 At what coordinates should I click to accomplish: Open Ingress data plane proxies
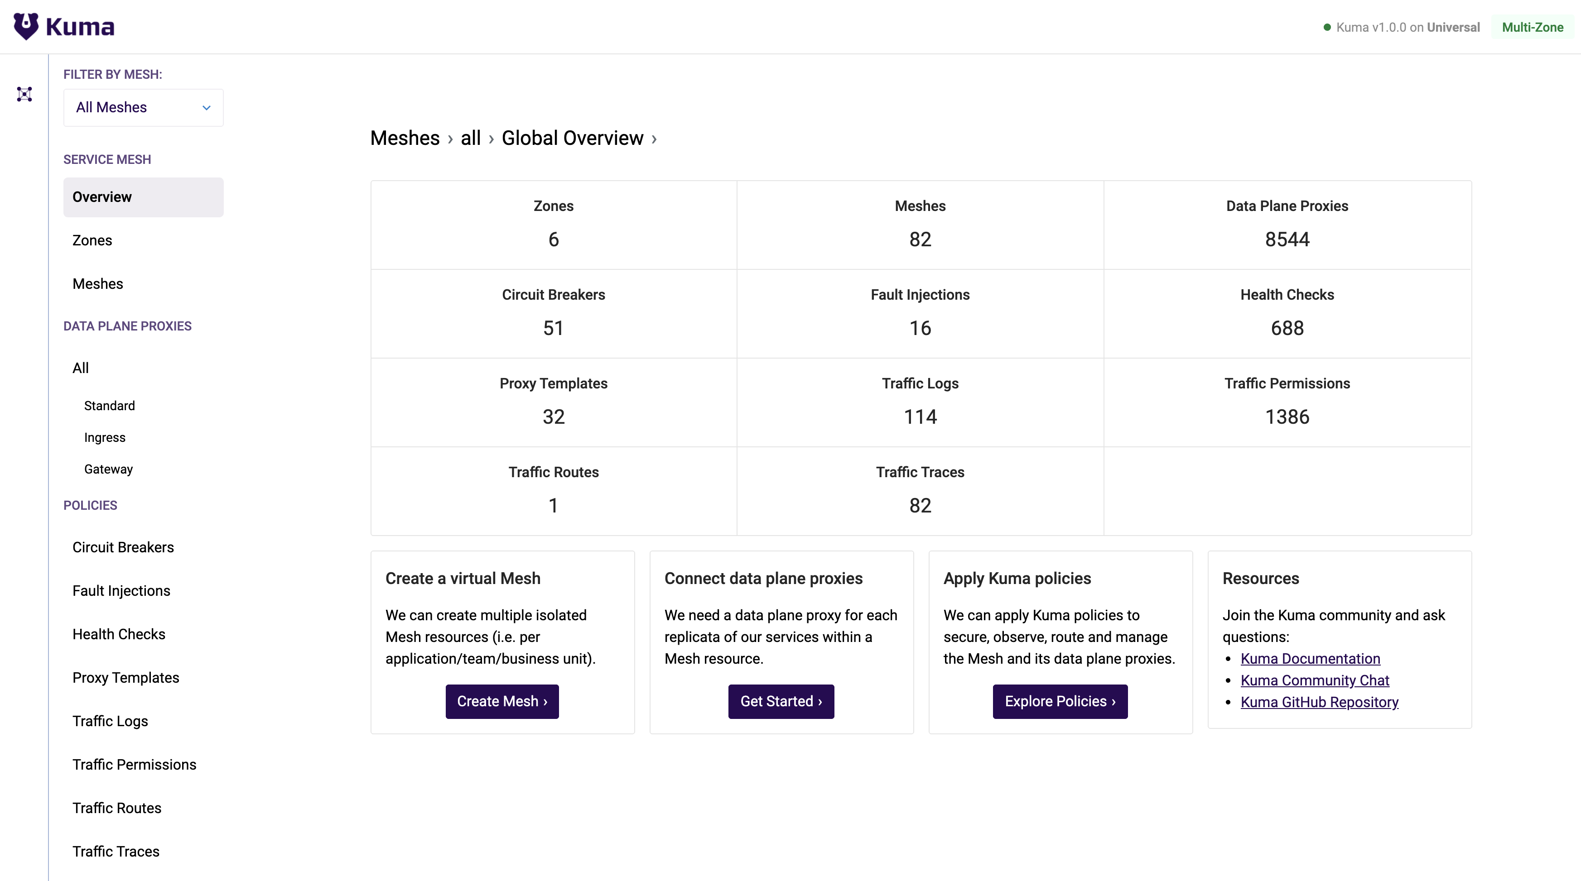pyautogui.click(x=104, y=437)
